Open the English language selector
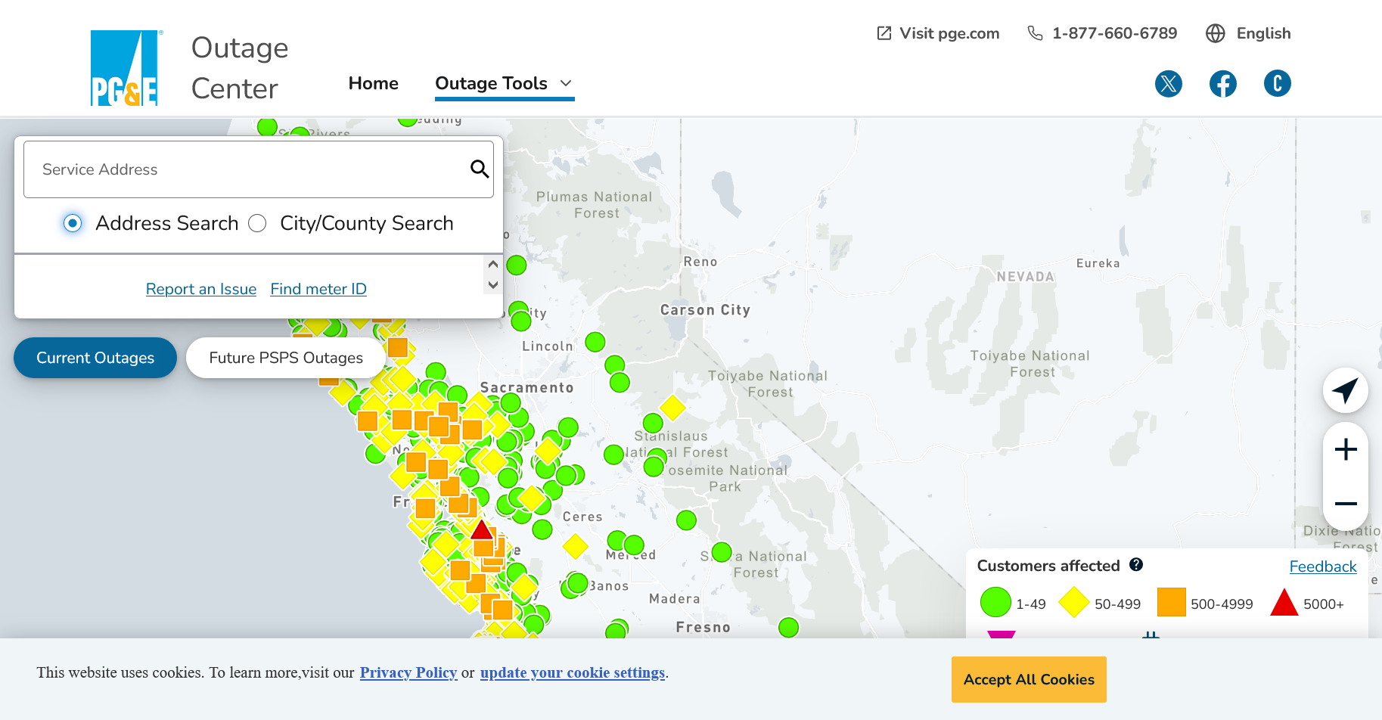1382x720 pixels. pyautogui.click(x=1248, y=33)
